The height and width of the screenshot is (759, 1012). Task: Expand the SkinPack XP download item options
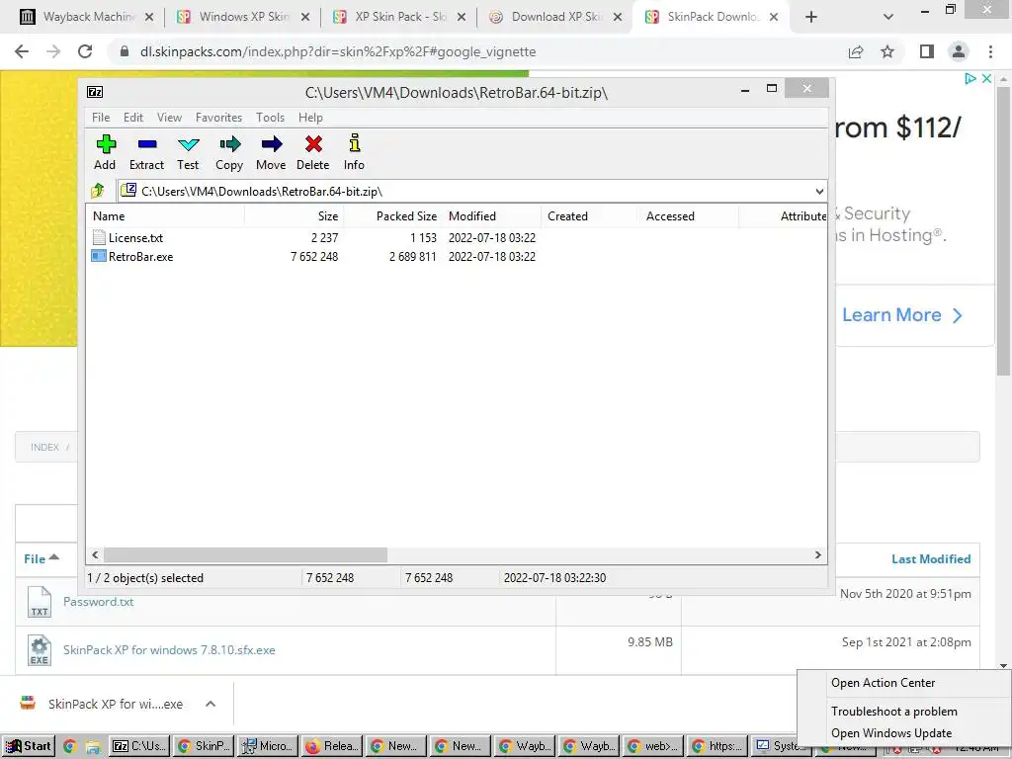point(211,704)
